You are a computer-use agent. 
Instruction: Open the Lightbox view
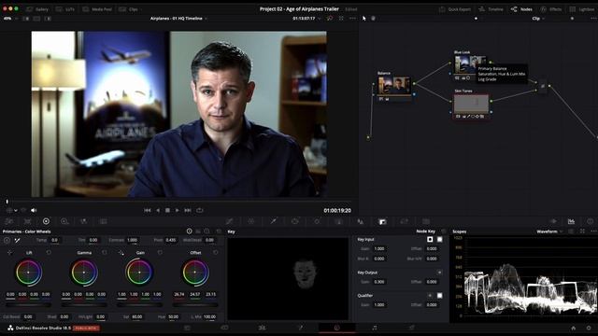tap(582, 9)
